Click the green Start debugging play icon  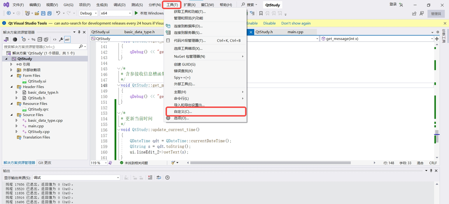(136, 13)
